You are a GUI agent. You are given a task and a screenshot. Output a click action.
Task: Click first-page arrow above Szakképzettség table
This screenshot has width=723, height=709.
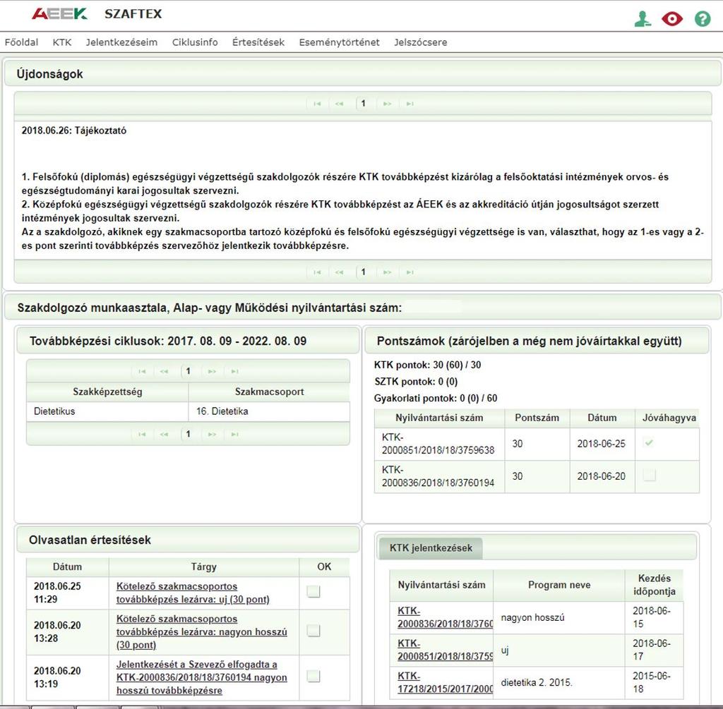coord(142,371)
